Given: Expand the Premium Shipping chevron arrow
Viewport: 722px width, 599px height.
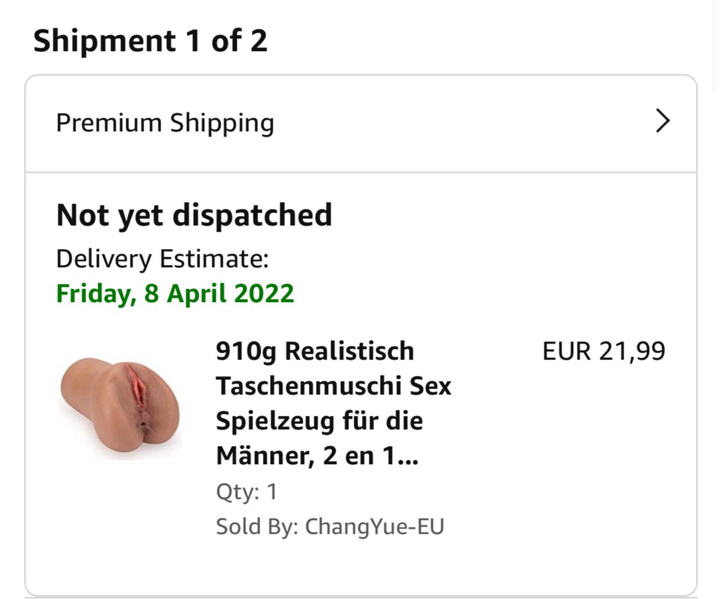Looking at the screenshot, I should pos(663,121).
